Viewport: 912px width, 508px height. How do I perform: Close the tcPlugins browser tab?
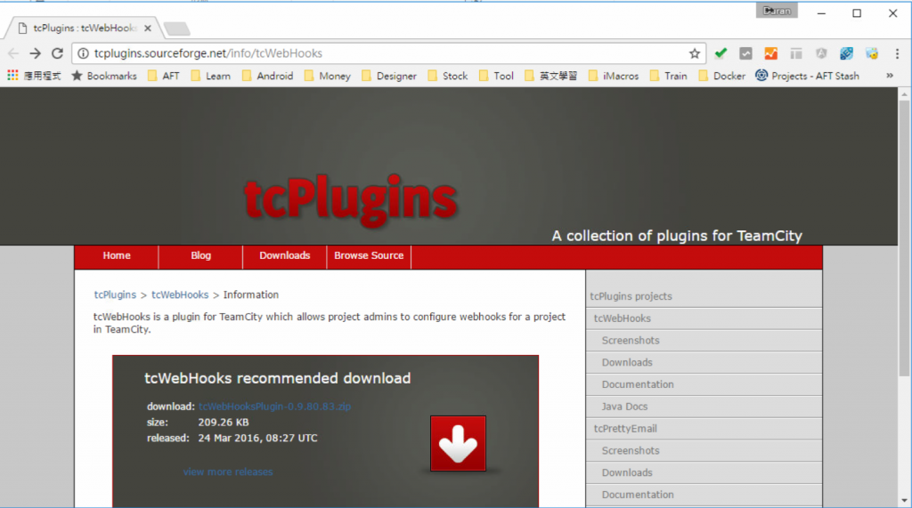[148, 28]
